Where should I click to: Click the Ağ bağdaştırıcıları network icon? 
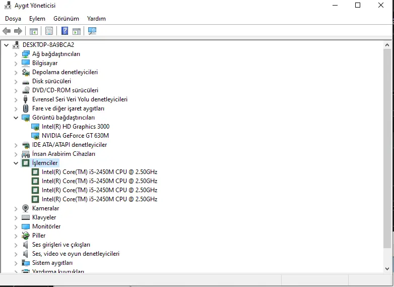[26, 54]
